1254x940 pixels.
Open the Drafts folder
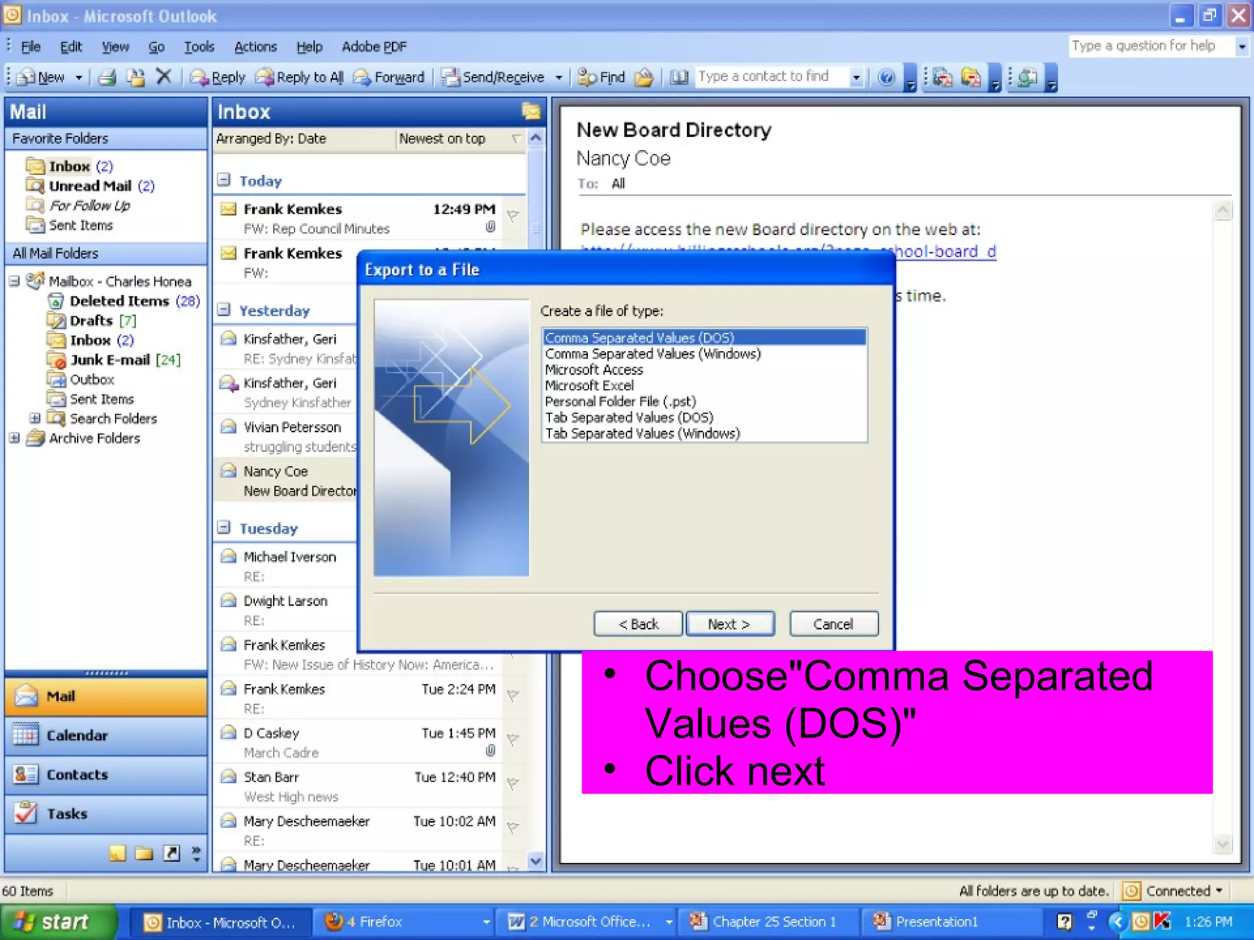pyautogui.click(x=92, y=321)
